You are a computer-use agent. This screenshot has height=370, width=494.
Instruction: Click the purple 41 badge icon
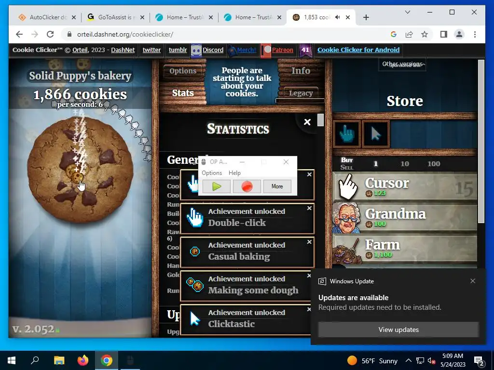pos(305,50)
